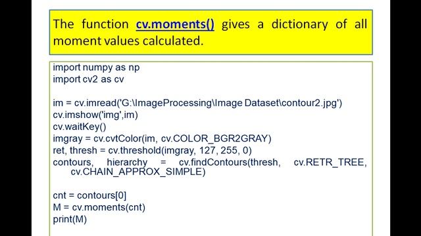Click the cv.findContours(thresh, cv.RETR_TREE line

210,162
